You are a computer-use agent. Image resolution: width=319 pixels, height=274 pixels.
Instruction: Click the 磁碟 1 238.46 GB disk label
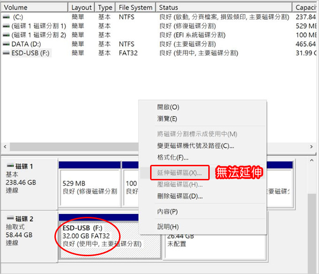pos(29,185)
